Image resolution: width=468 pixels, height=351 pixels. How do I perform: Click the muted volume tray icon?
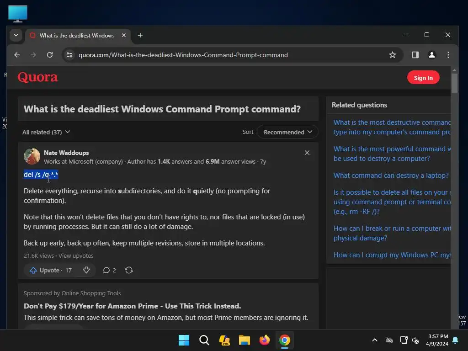[415, 340]
